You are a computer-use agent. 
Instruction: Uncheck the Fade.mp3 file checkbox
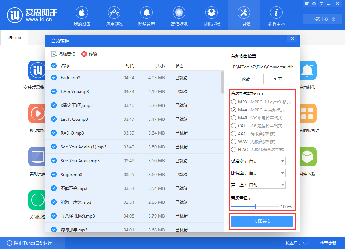[x=54, y=78]
